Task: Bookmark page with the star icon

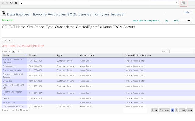Action: tap(178, 3)
